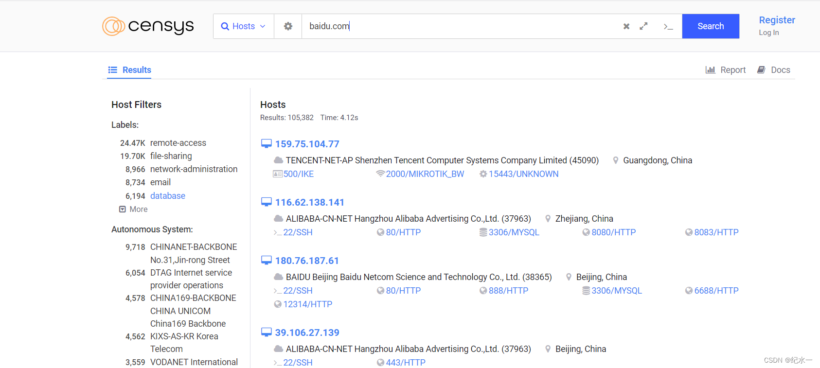The image size is (820, 368).
Task: Open 22/SSH on 180.76.187.61
Action: (298, 291)
